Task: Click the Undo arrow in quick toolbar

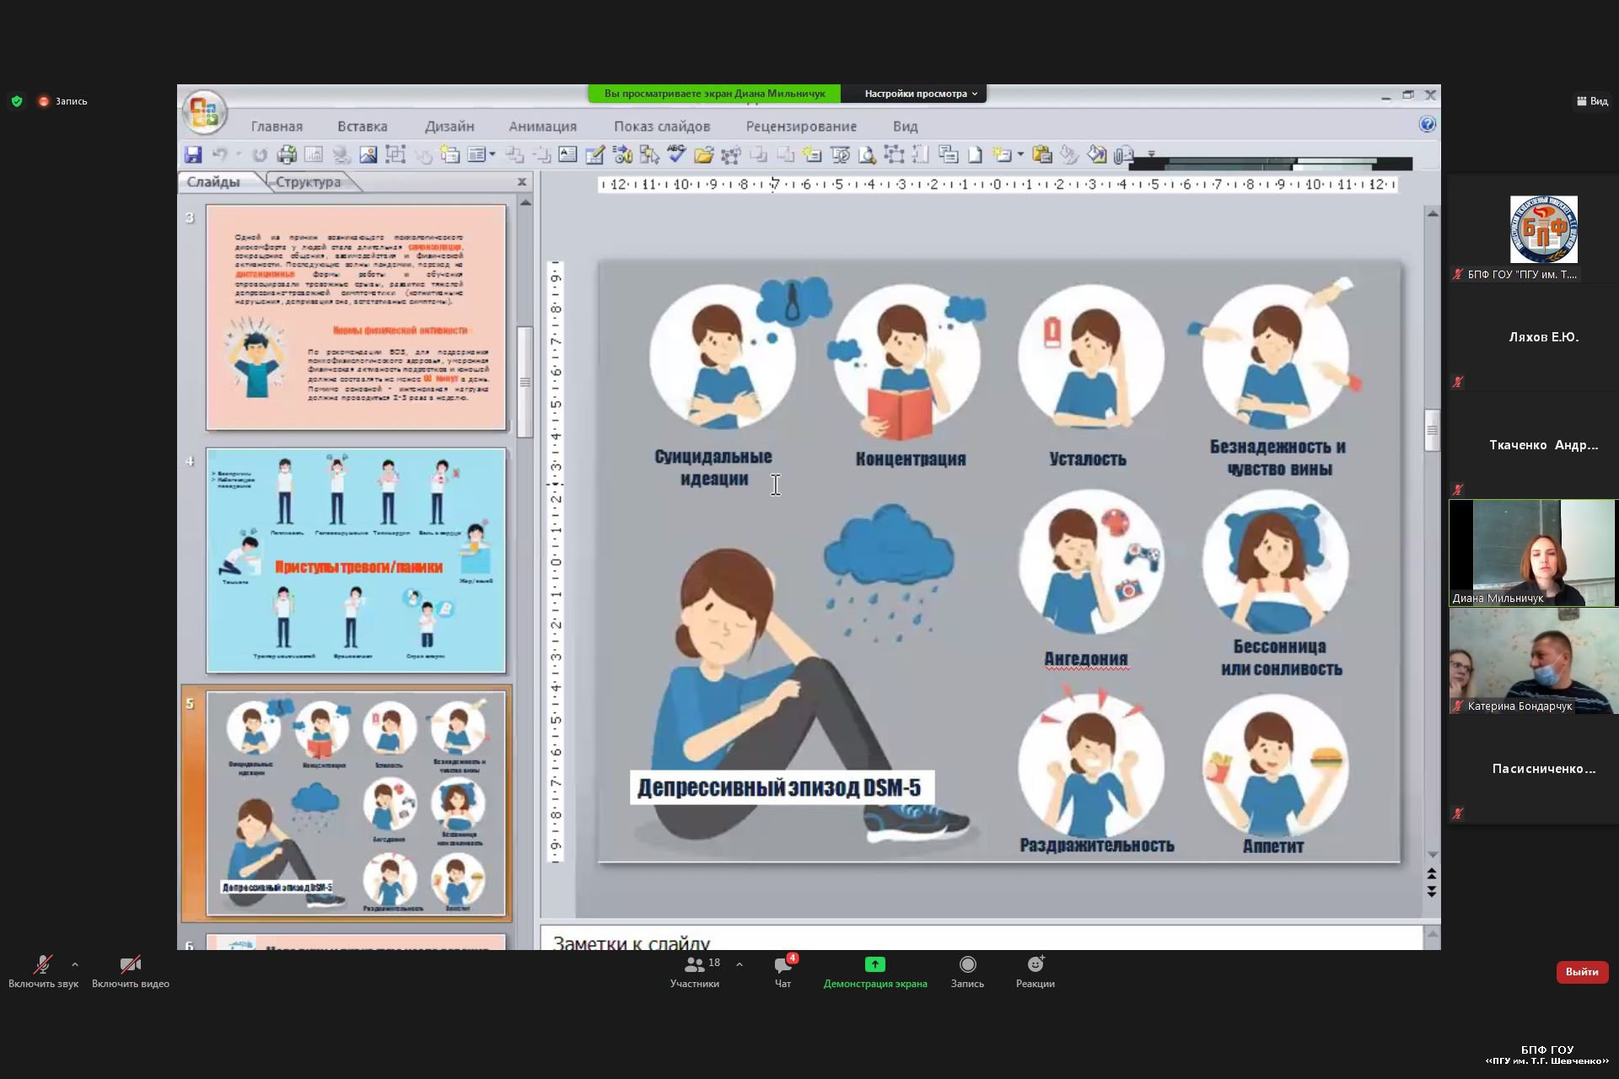Action: (x=220, y=154)
